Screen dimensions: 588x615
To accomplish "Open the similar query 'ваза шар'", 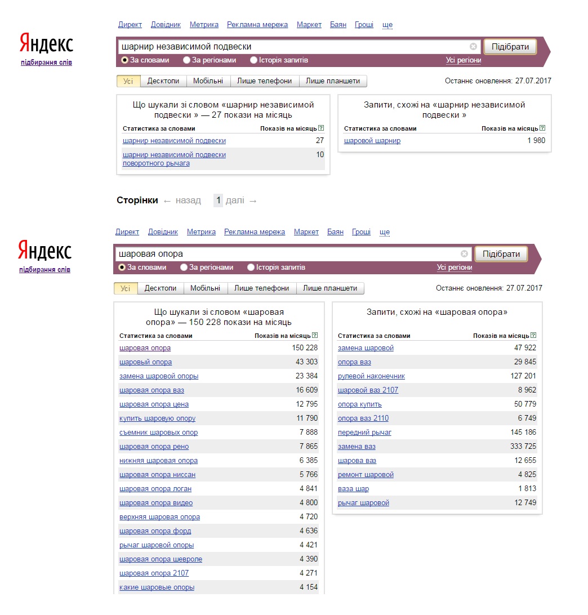I will 354,489.
